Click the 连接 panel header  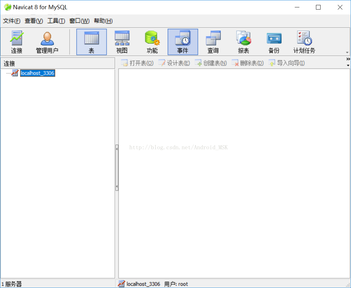tap(58, 63)
